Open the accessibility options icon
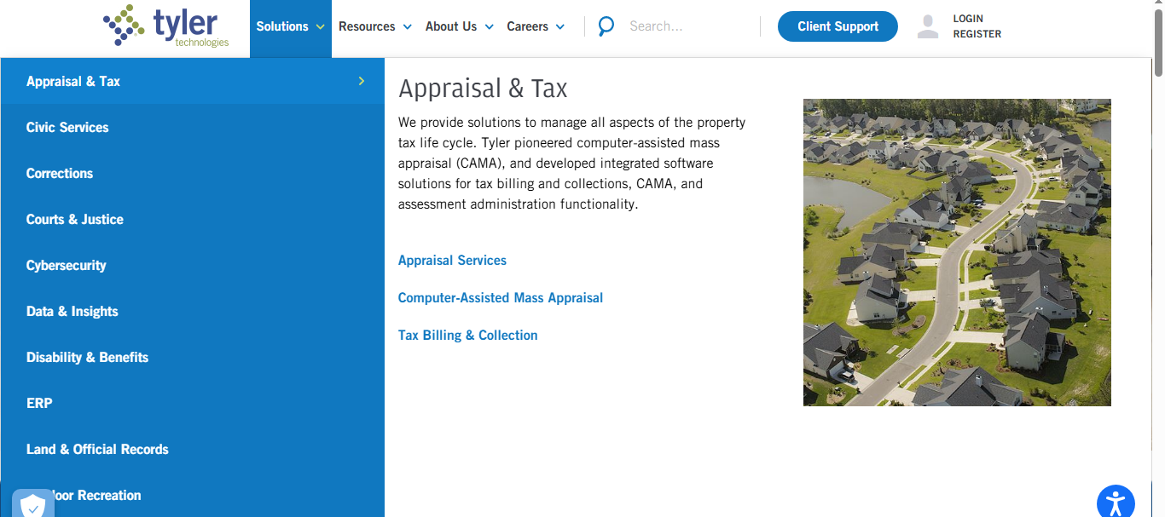 1116,503
